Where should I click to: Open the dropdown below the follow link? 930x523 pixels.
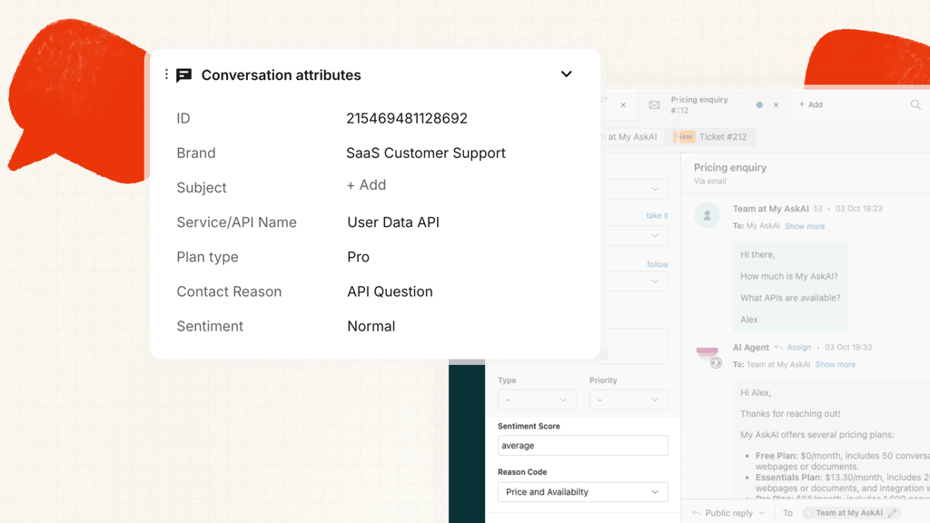[x=635, y=281]
